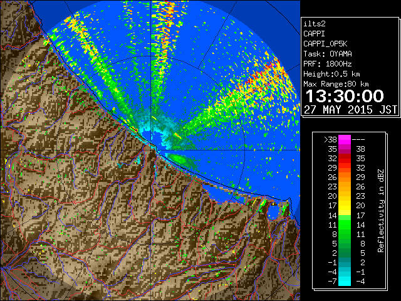Click the "Height:0.5 km" label

coord(331,74)
